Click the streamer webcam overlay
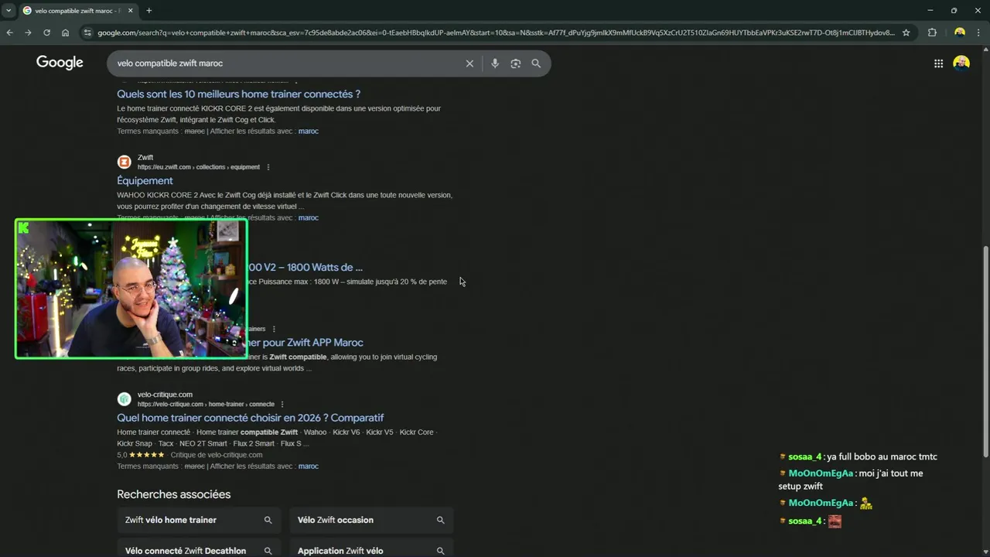990x557 pixels. [x=131, y=289]
